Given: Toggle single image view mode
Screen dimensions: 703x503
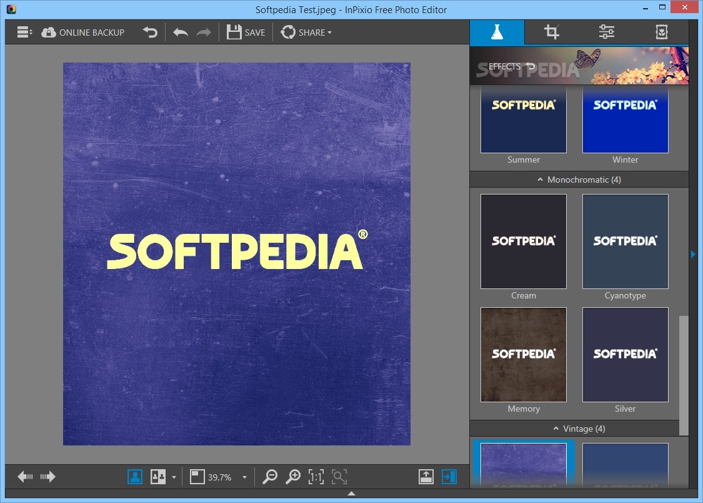Looking at the screenshot, I should coord(135,477).
